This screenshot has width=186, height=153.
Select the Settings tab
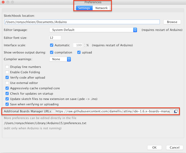[x=84, y=8]
